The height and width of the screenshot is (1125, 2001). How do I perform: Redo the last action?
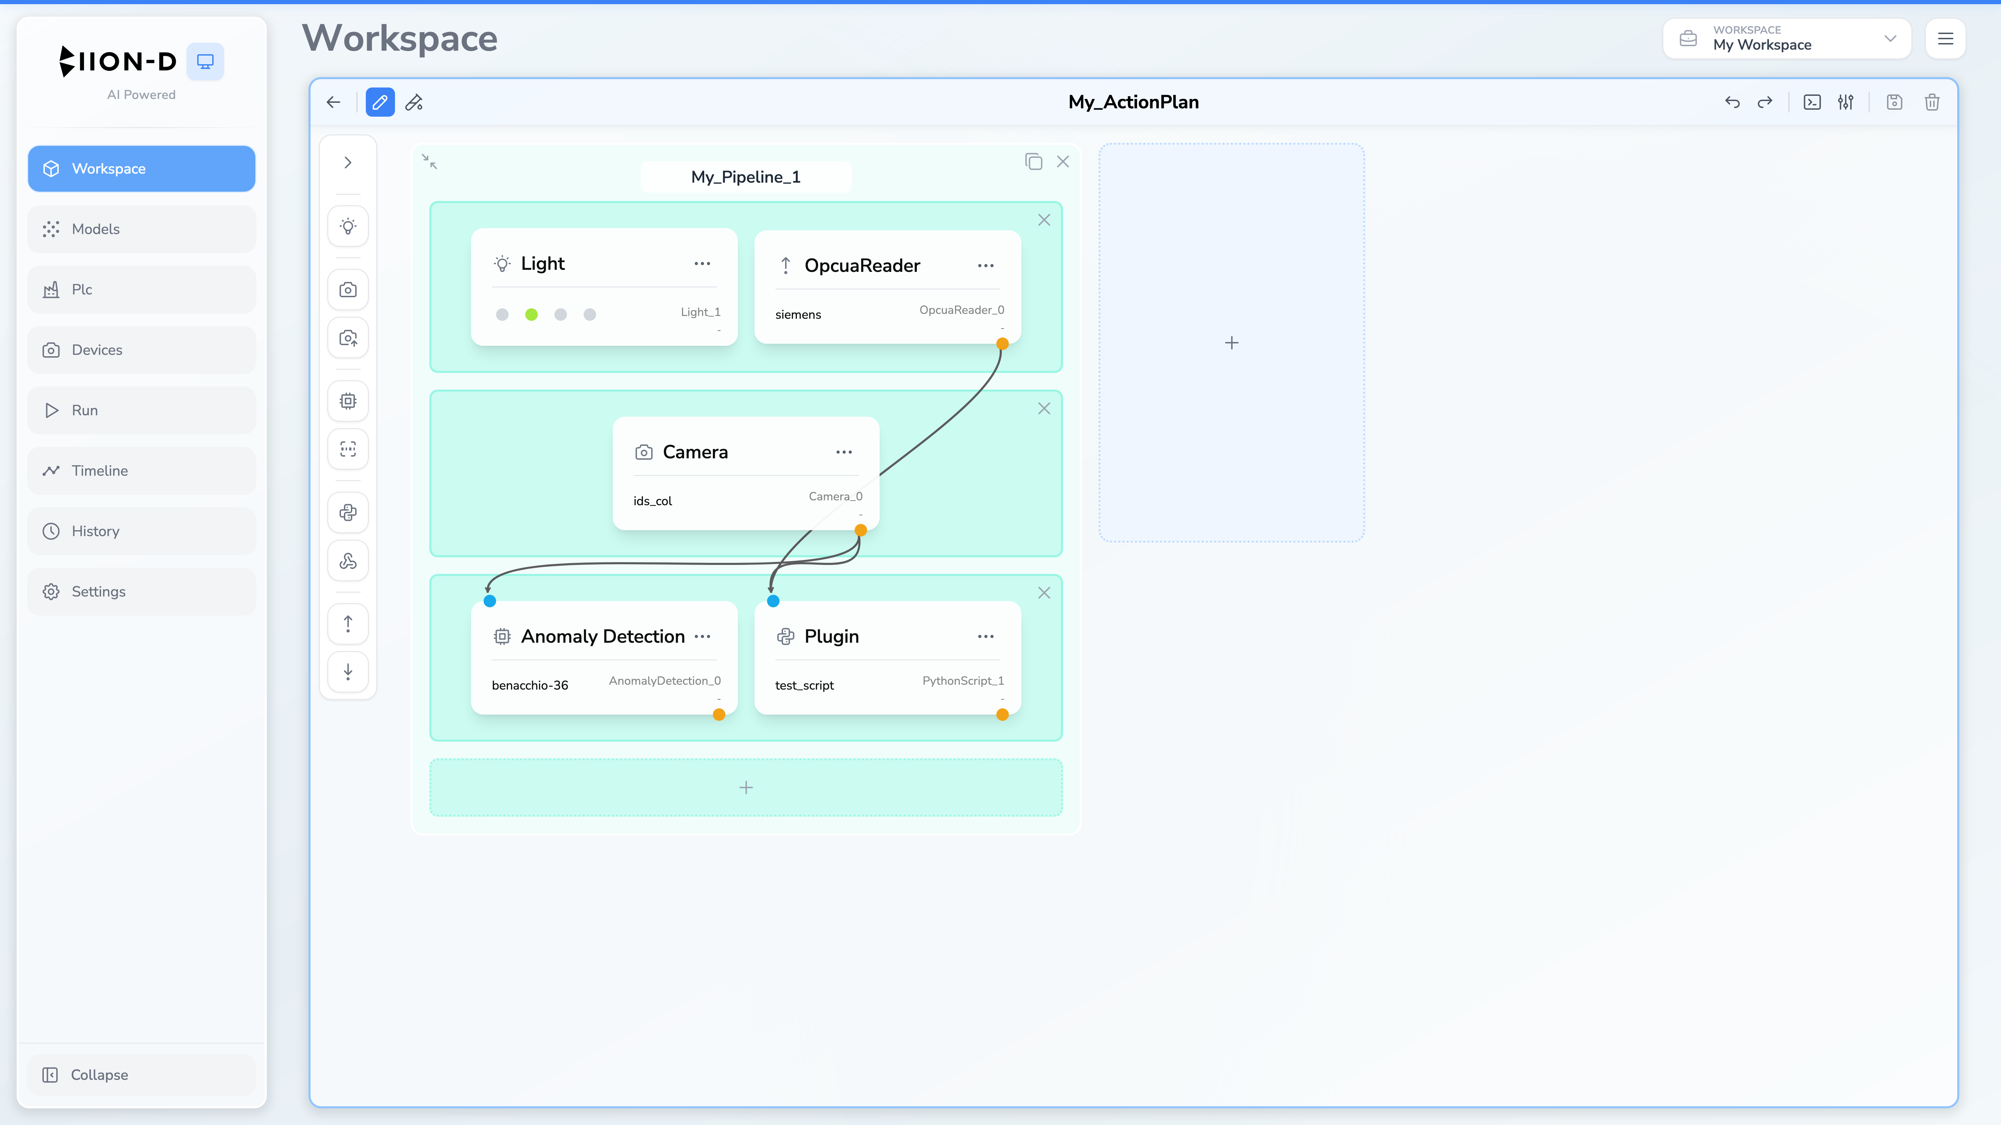coord(1765,102)
